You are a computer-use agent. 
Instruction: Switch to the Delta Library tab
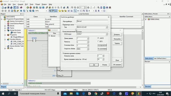149,58
